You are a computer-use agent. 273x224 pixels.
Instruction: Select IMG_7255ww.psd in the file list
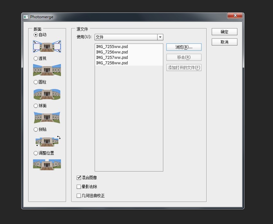point(129,46)
